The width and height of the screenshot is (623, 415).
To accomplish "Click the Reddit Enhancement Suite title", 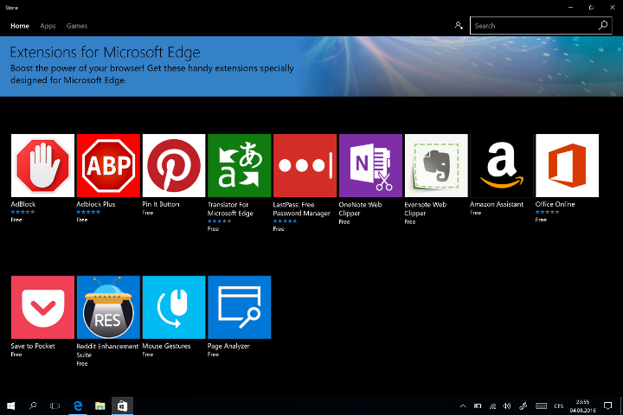I will tap(107, 350).
